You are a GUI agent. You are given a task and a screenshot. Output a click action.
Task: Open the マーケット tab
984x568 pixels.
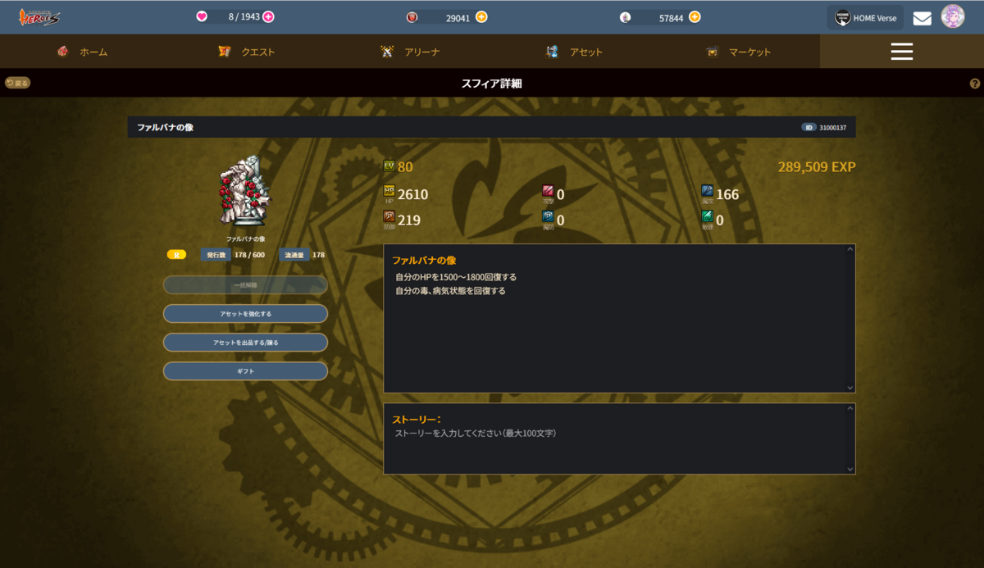738,52
